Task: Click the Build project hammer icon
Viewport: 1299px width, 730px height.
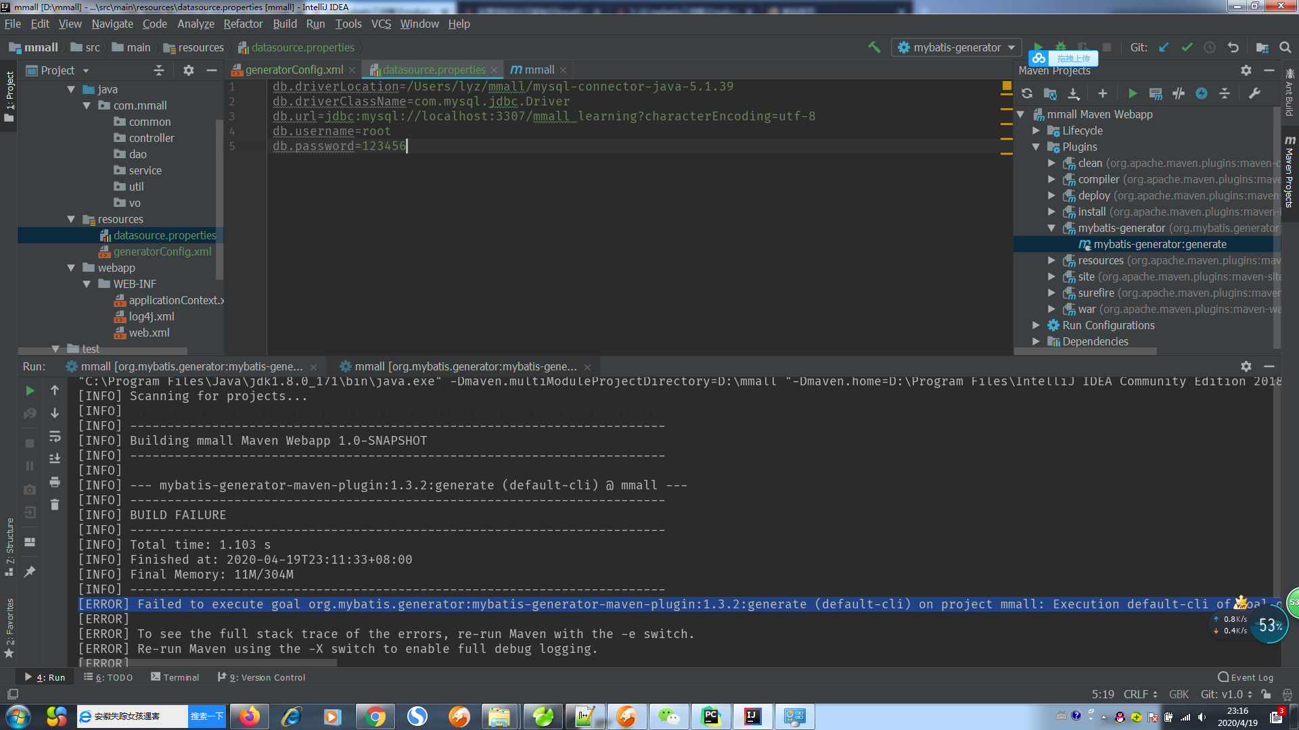Action: tap(874, 47)
